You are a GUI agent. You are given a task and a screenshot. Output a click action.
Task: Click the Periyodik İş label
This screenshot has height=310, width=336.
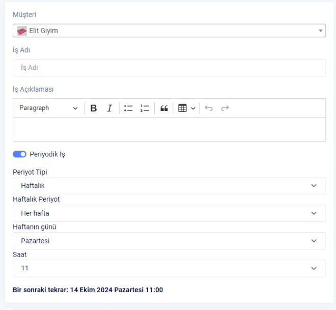click(47, 154)
